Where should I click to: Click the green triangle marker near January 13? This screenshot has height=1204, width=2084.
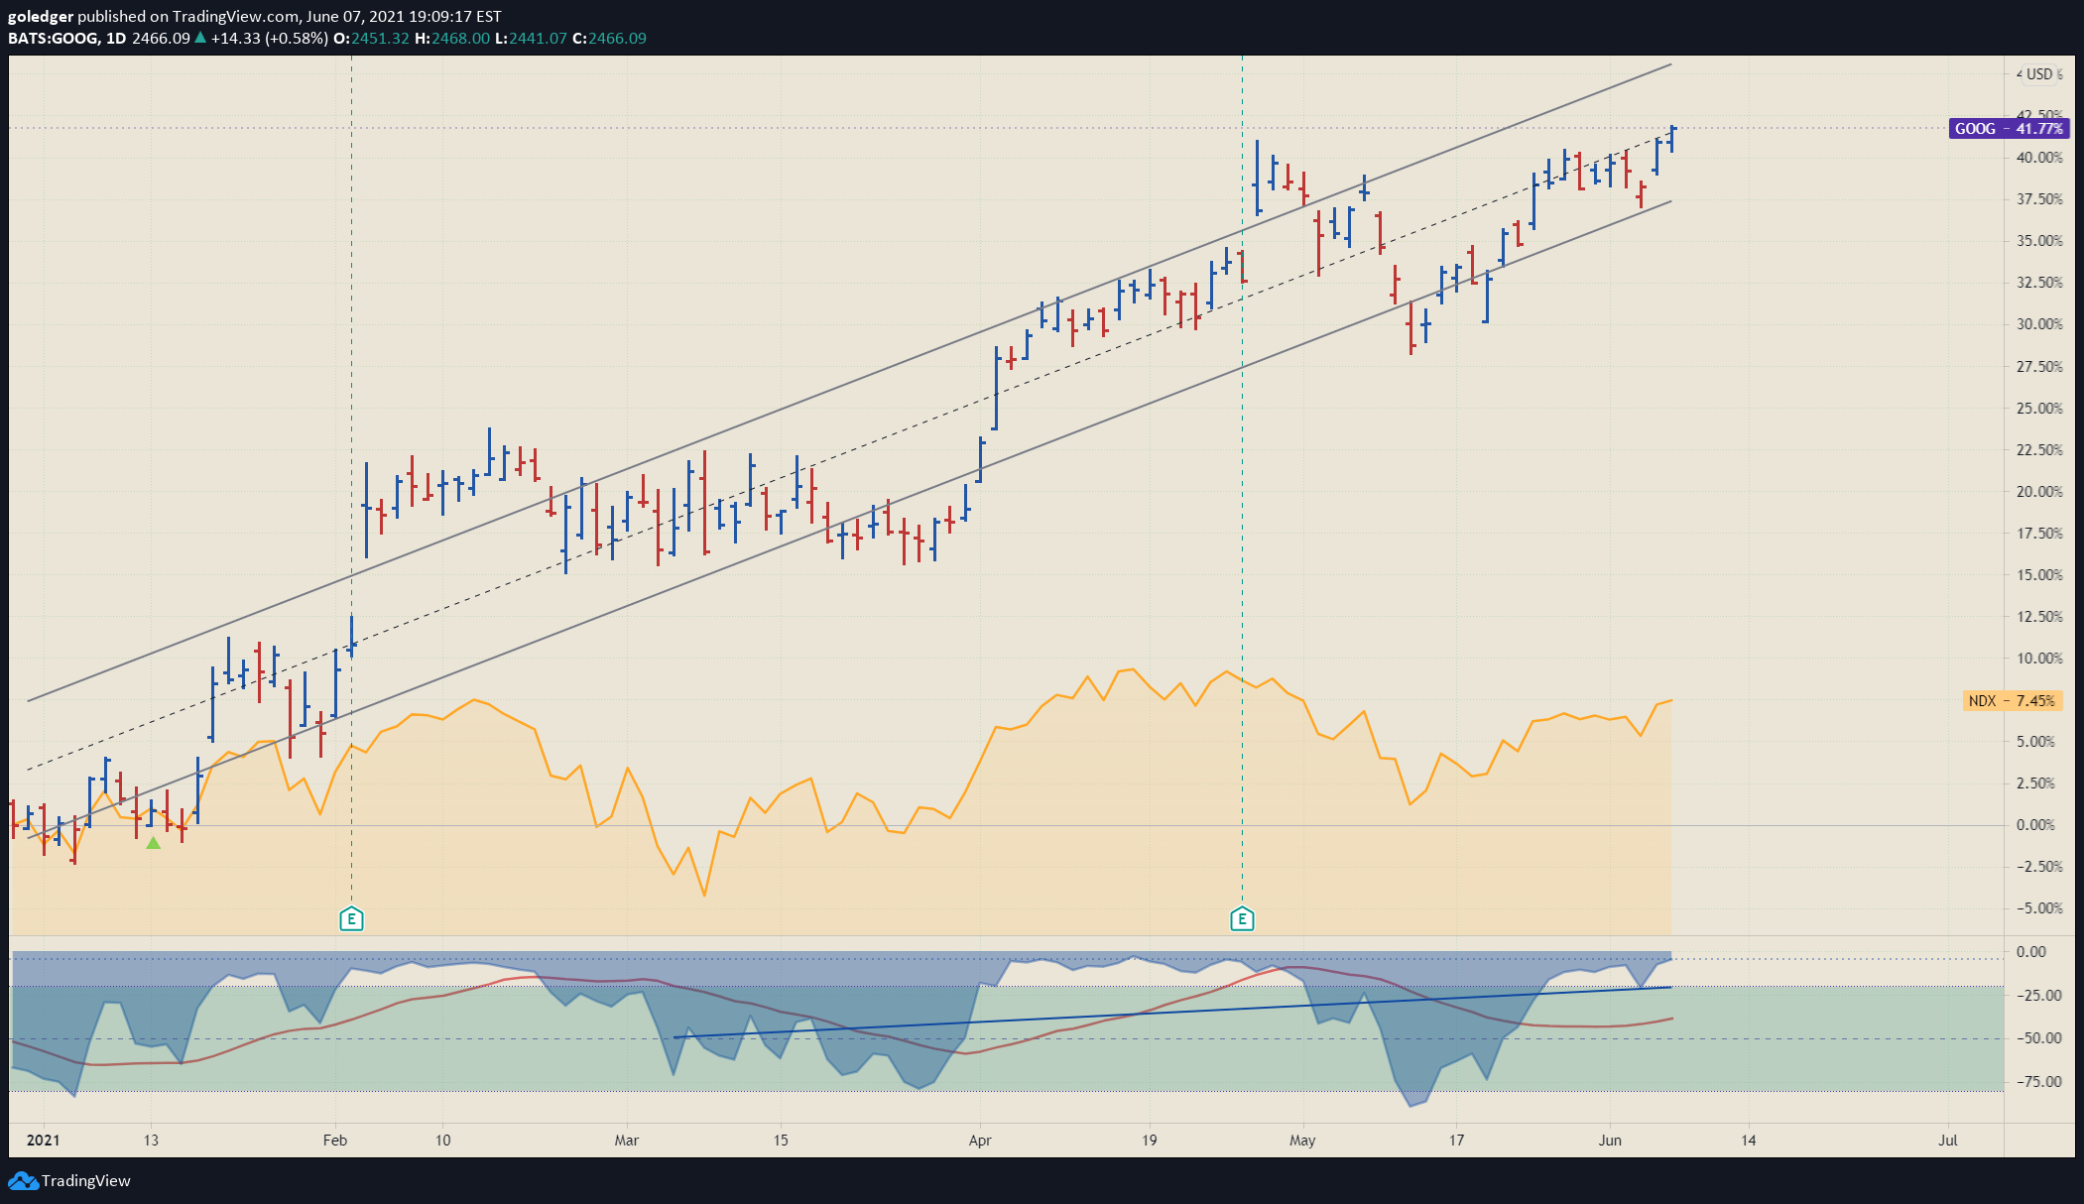[153, 843]
